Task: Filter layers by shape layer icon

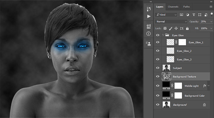Action: (x=200, y=15)
